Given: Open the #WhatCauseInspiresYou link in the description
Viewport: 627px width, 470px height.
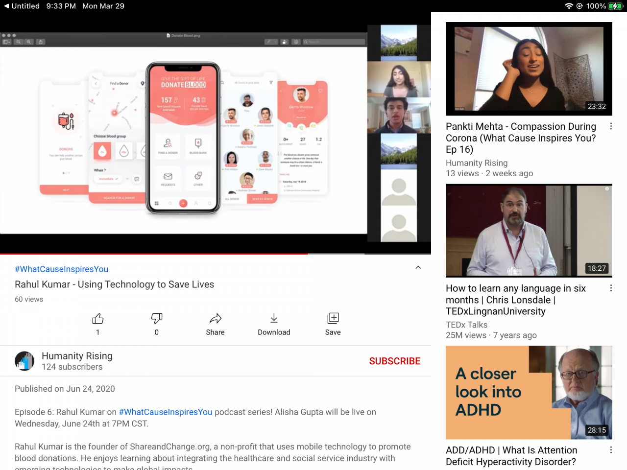Looking at the screenshot, I should pos(166,412).
